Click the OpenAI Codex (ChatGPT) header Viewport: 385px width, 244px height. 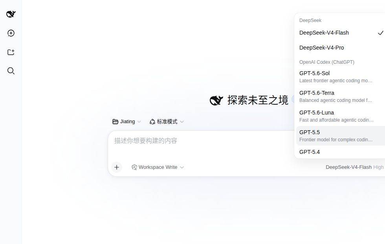click(327, 62)
